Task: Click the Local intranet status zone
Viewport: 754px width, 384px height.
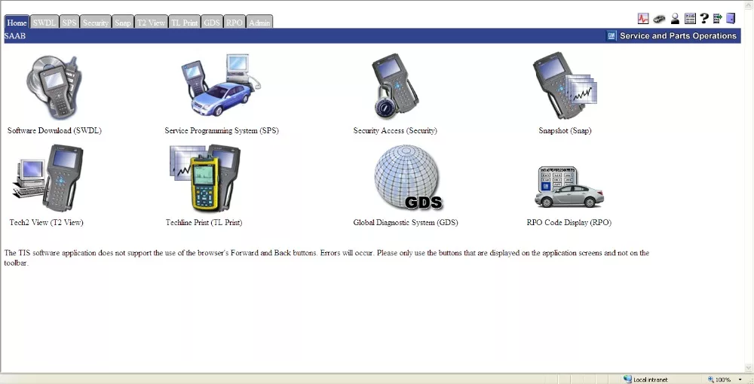Action: coord(645,379)
